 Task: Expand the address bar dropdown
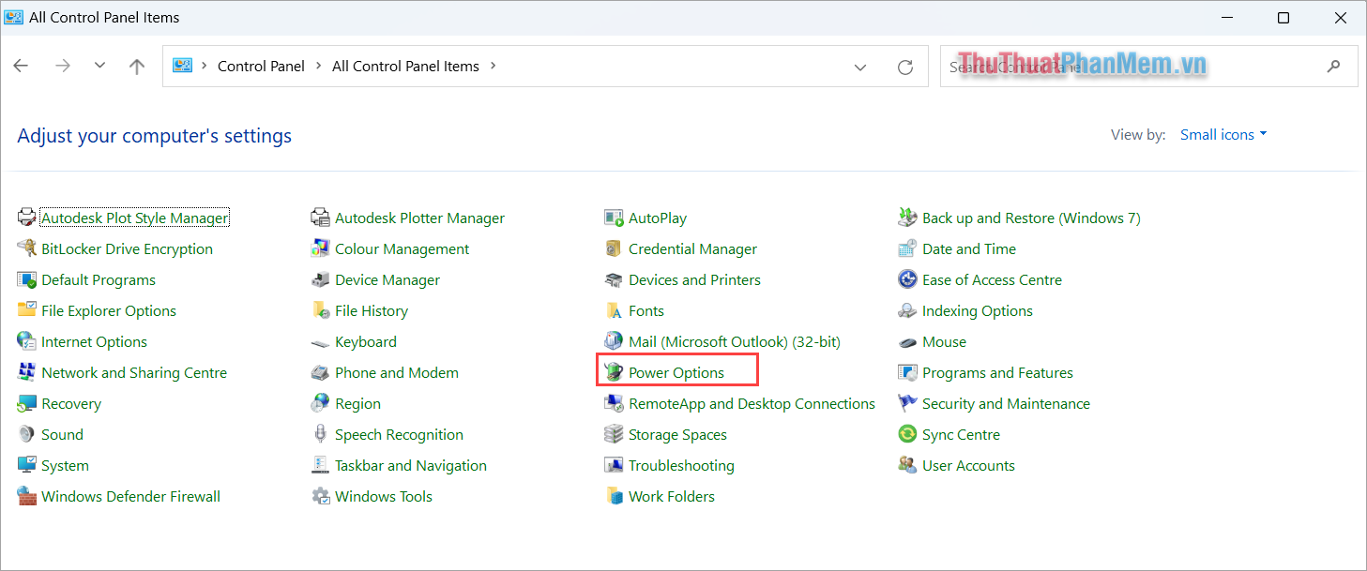click(x=860, y=66)
